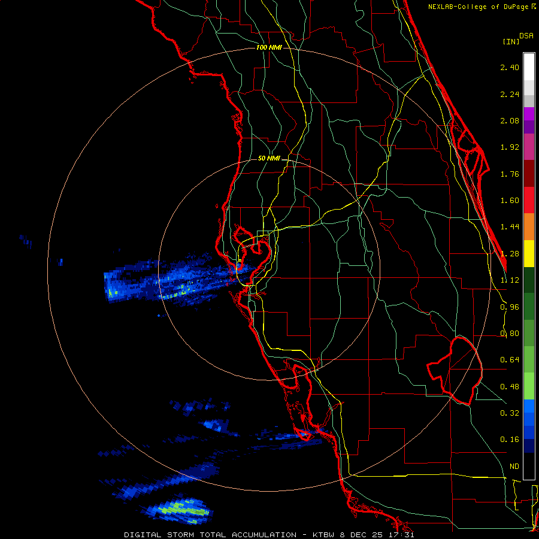The image size is (539, 539).
Task: Click the 2.24 scale value
Action: click(x=510, y=94)
